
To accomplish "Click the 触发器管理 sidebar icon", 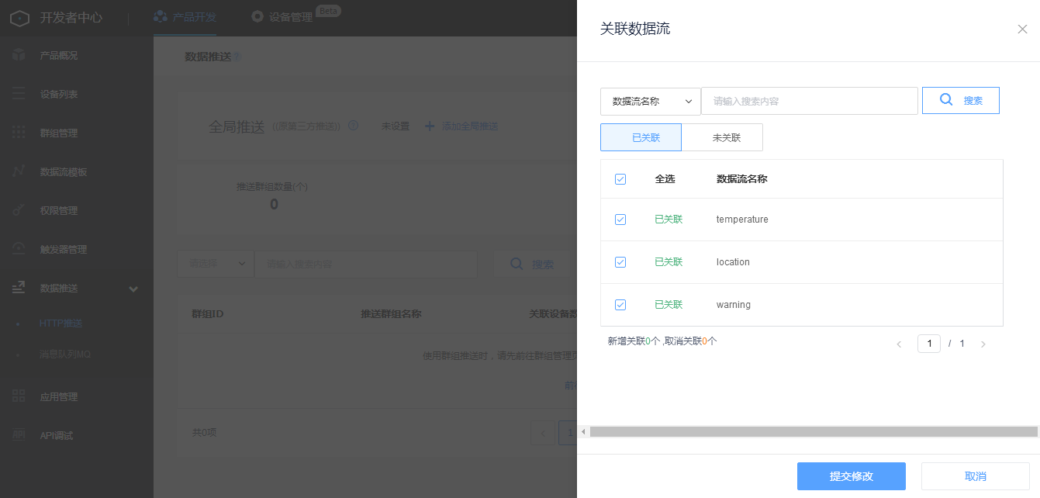I will point(19,249).
